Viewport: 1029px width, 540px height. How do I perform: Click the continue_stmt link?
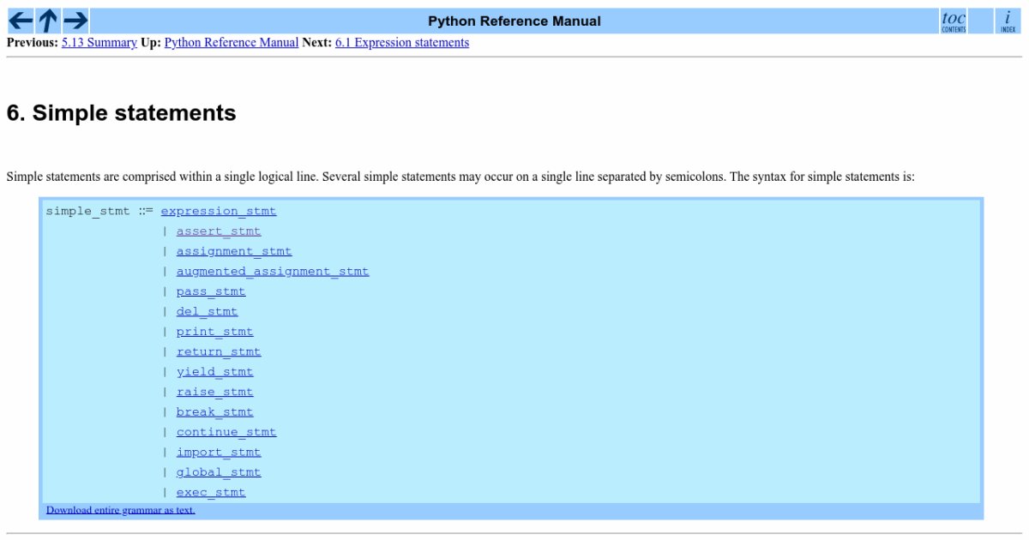(226, 432)
